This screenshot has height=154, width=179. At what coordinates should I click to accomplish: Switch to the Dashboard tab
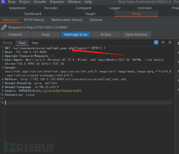(33, 14)
